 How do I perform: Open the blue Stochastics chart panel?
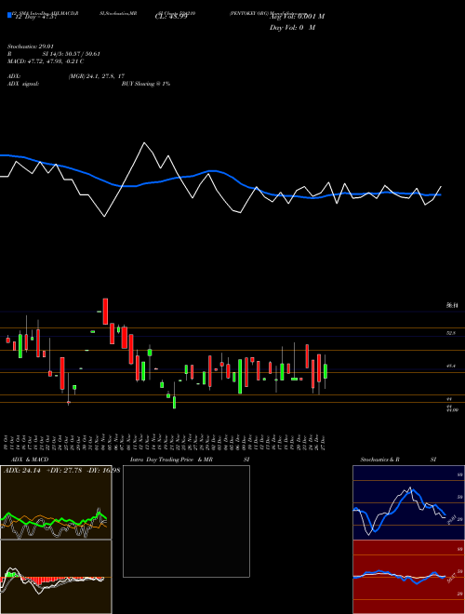pyautogui.click(x=408, y=502)
